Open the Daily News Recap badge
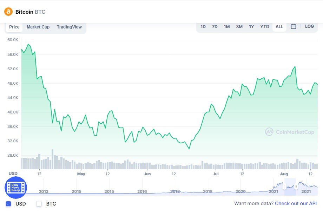This screenshot has width=323, height=215. [16, 187]
